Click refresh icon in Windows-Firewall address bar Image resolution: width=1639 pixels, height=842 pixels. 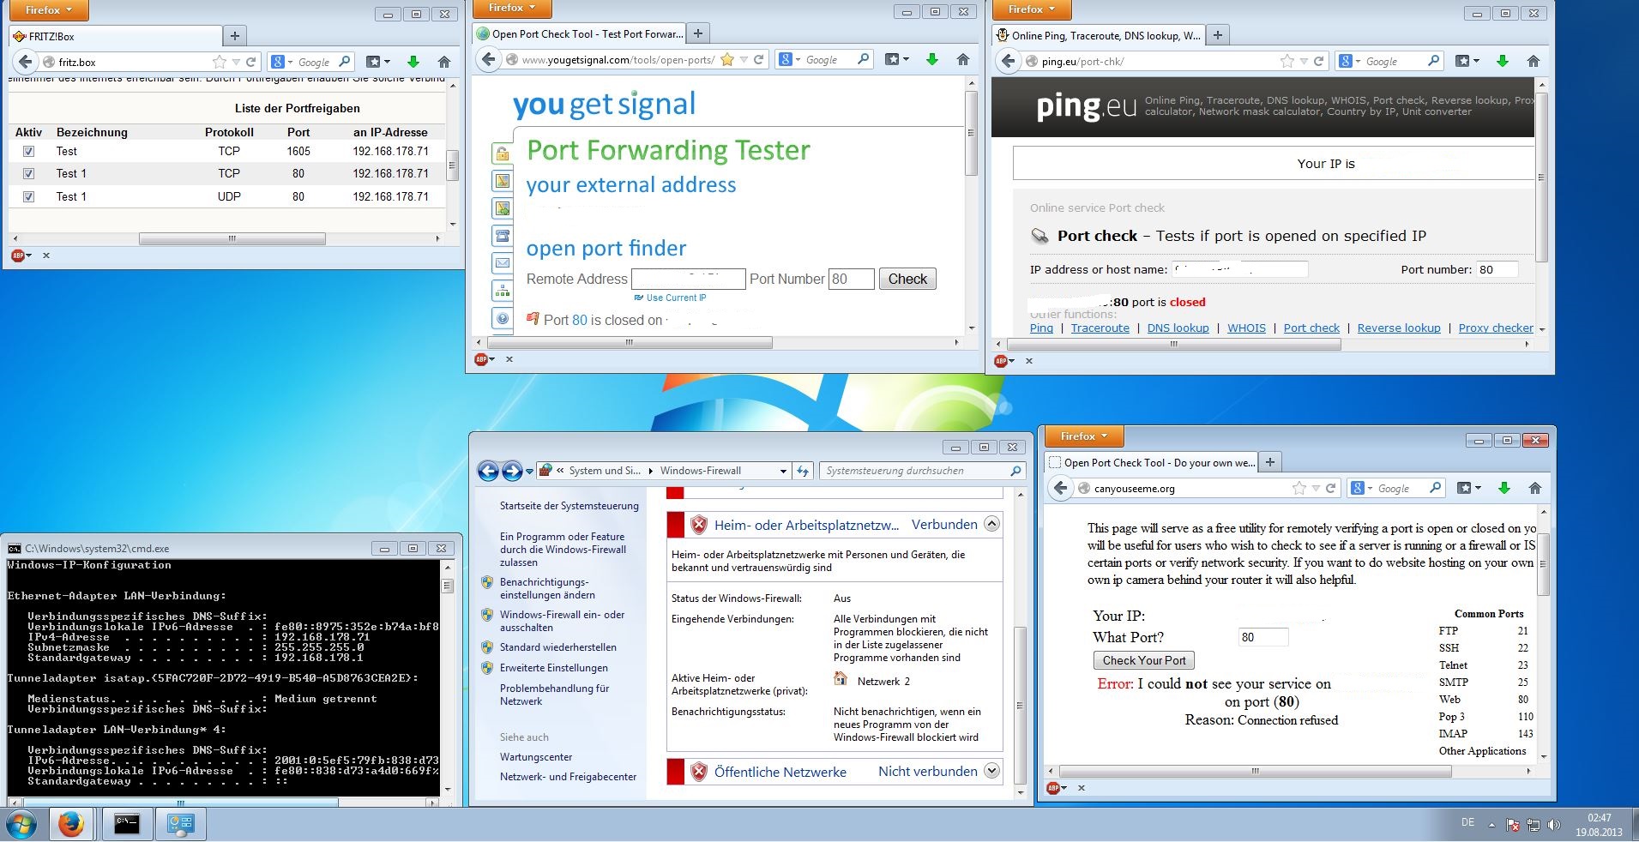803,471
